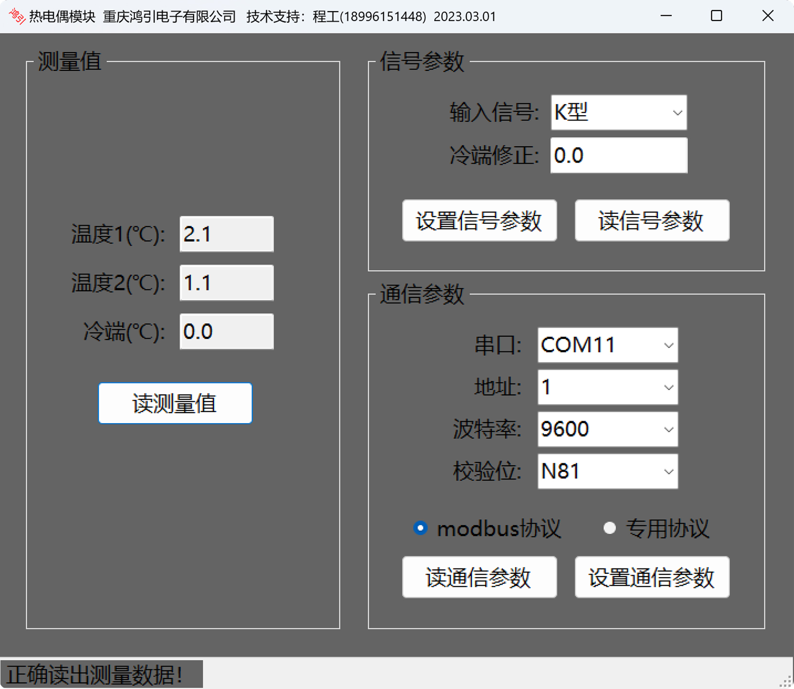
Task: Click the 测量值 group label
Action: point(70,61)
